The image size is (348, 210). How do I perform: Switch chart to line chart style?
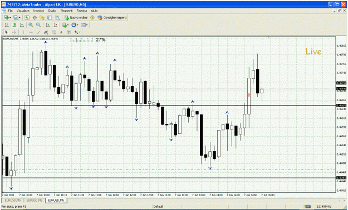point(22,25)
